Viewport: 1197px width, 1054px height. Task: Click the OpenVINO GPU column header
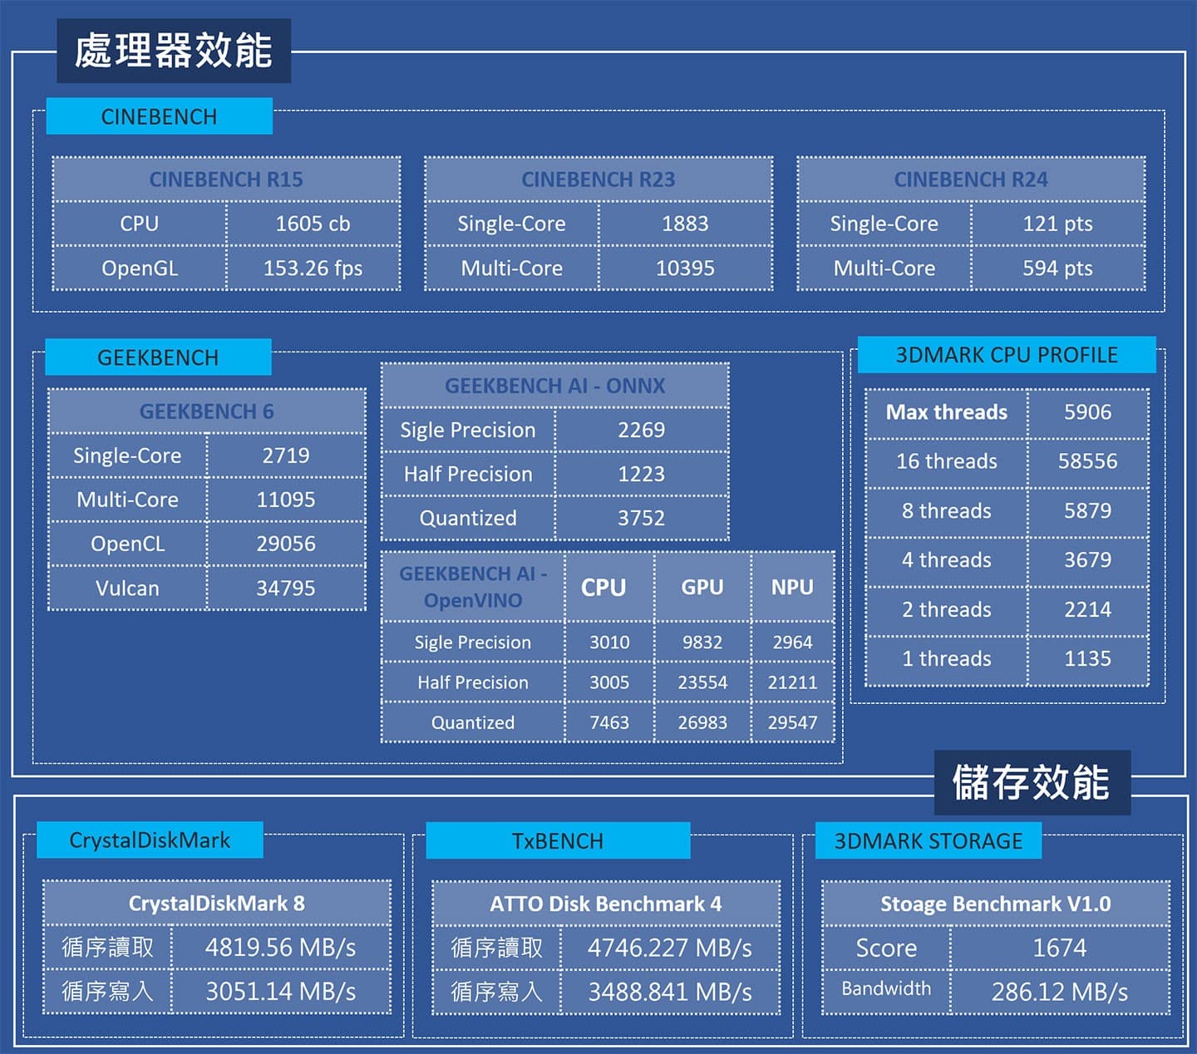pyautogui.click(x=702, y=587)
